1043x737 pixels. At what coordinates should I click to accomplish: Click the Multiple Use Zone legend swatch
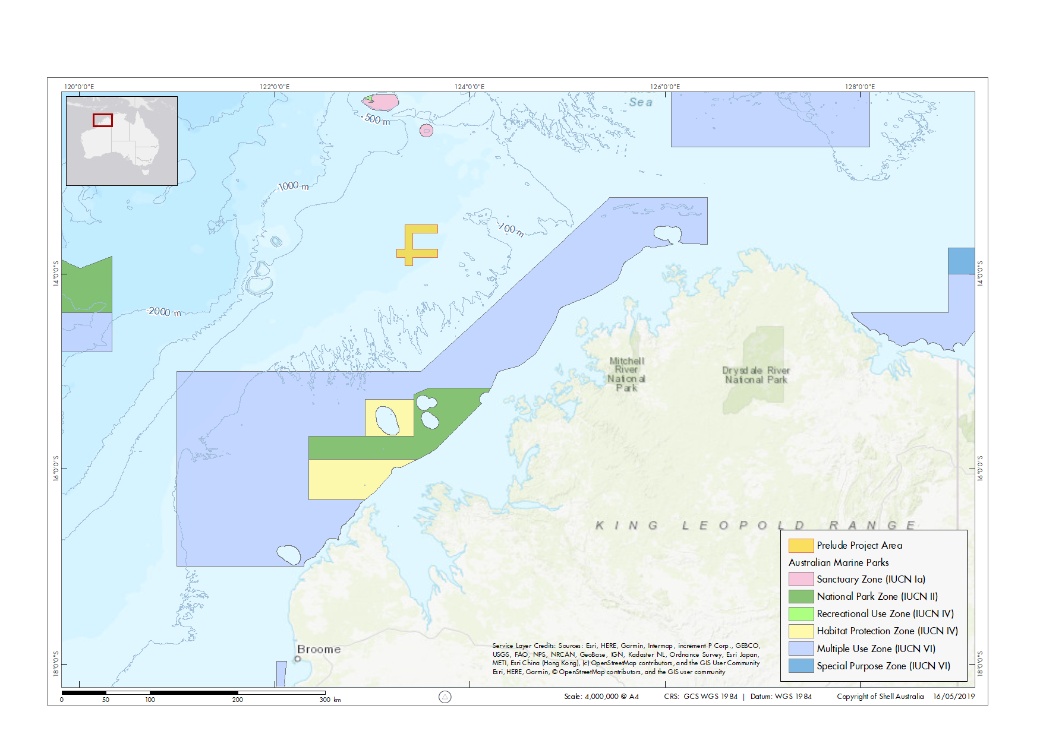[x=801, y=649]
